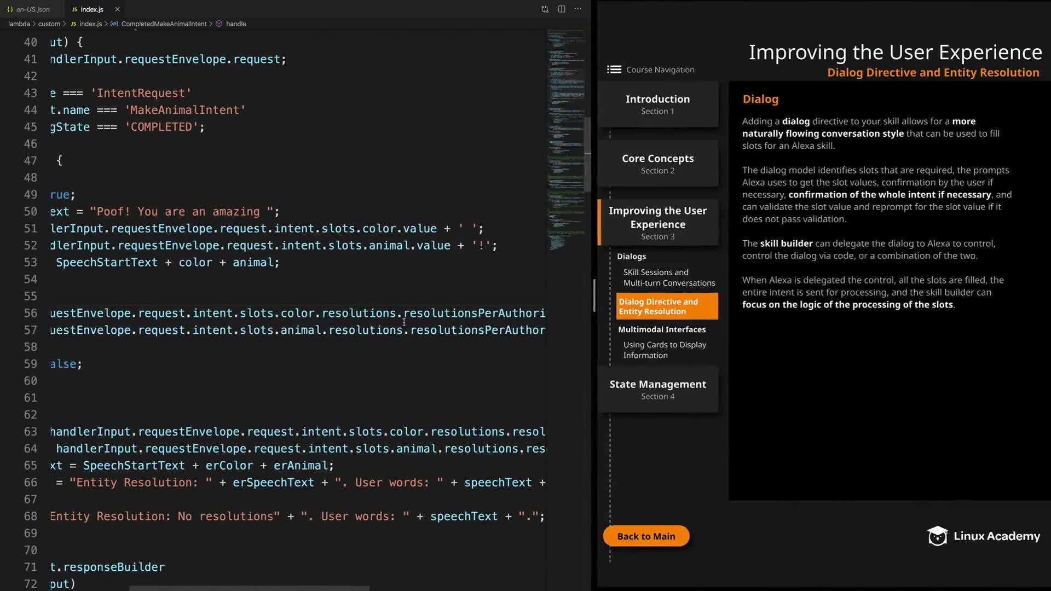Select Dialog Directive and Entity Resolution item
This screenshot has width=1051, height=591.
click(666, 306)
